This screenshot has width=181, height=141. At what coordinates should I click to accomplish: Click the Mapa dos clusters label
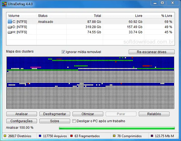pyautogui.click(x=20, y=51)
